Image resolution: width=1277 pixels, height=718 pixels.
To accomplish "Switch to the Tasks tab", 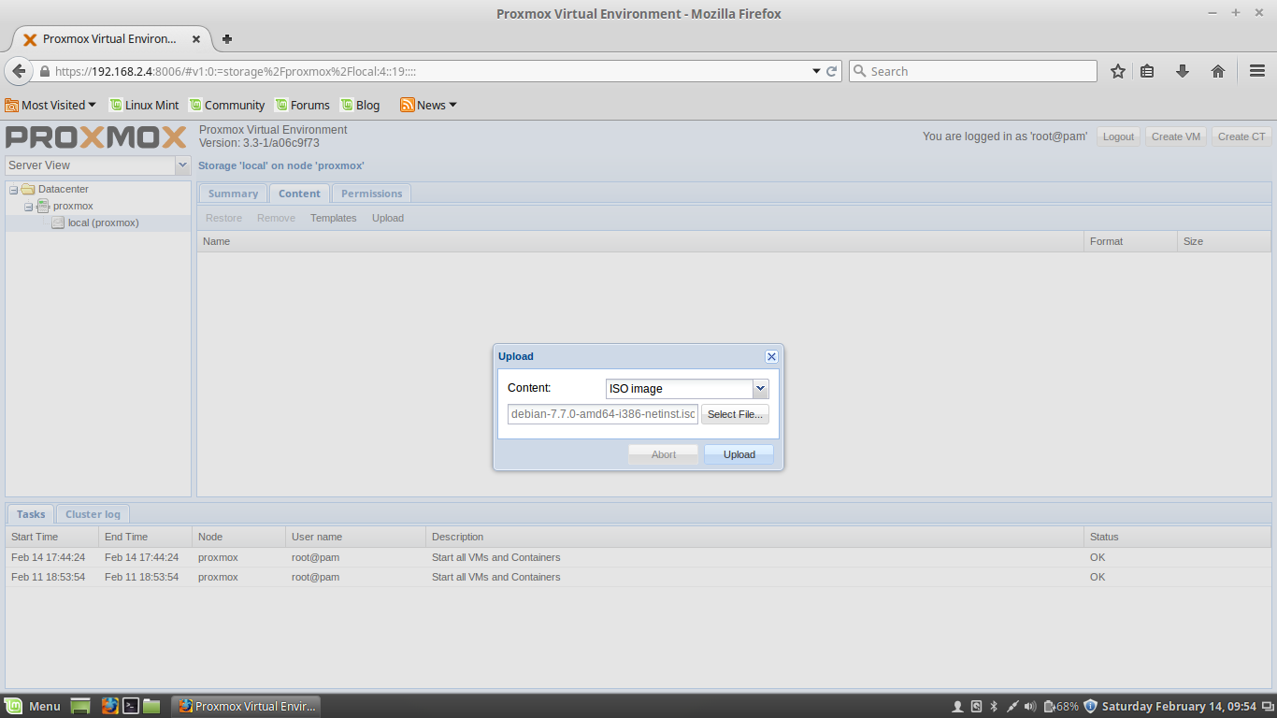I will coord(31,514).
